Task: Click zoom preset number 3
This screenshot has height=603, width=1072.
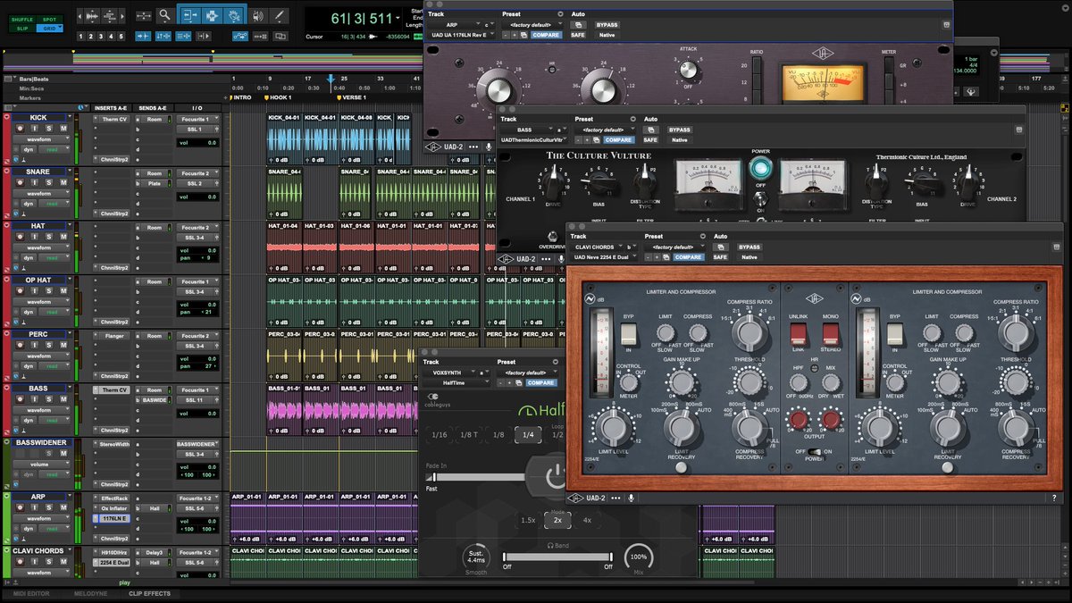Action: [x=101, y=37]
